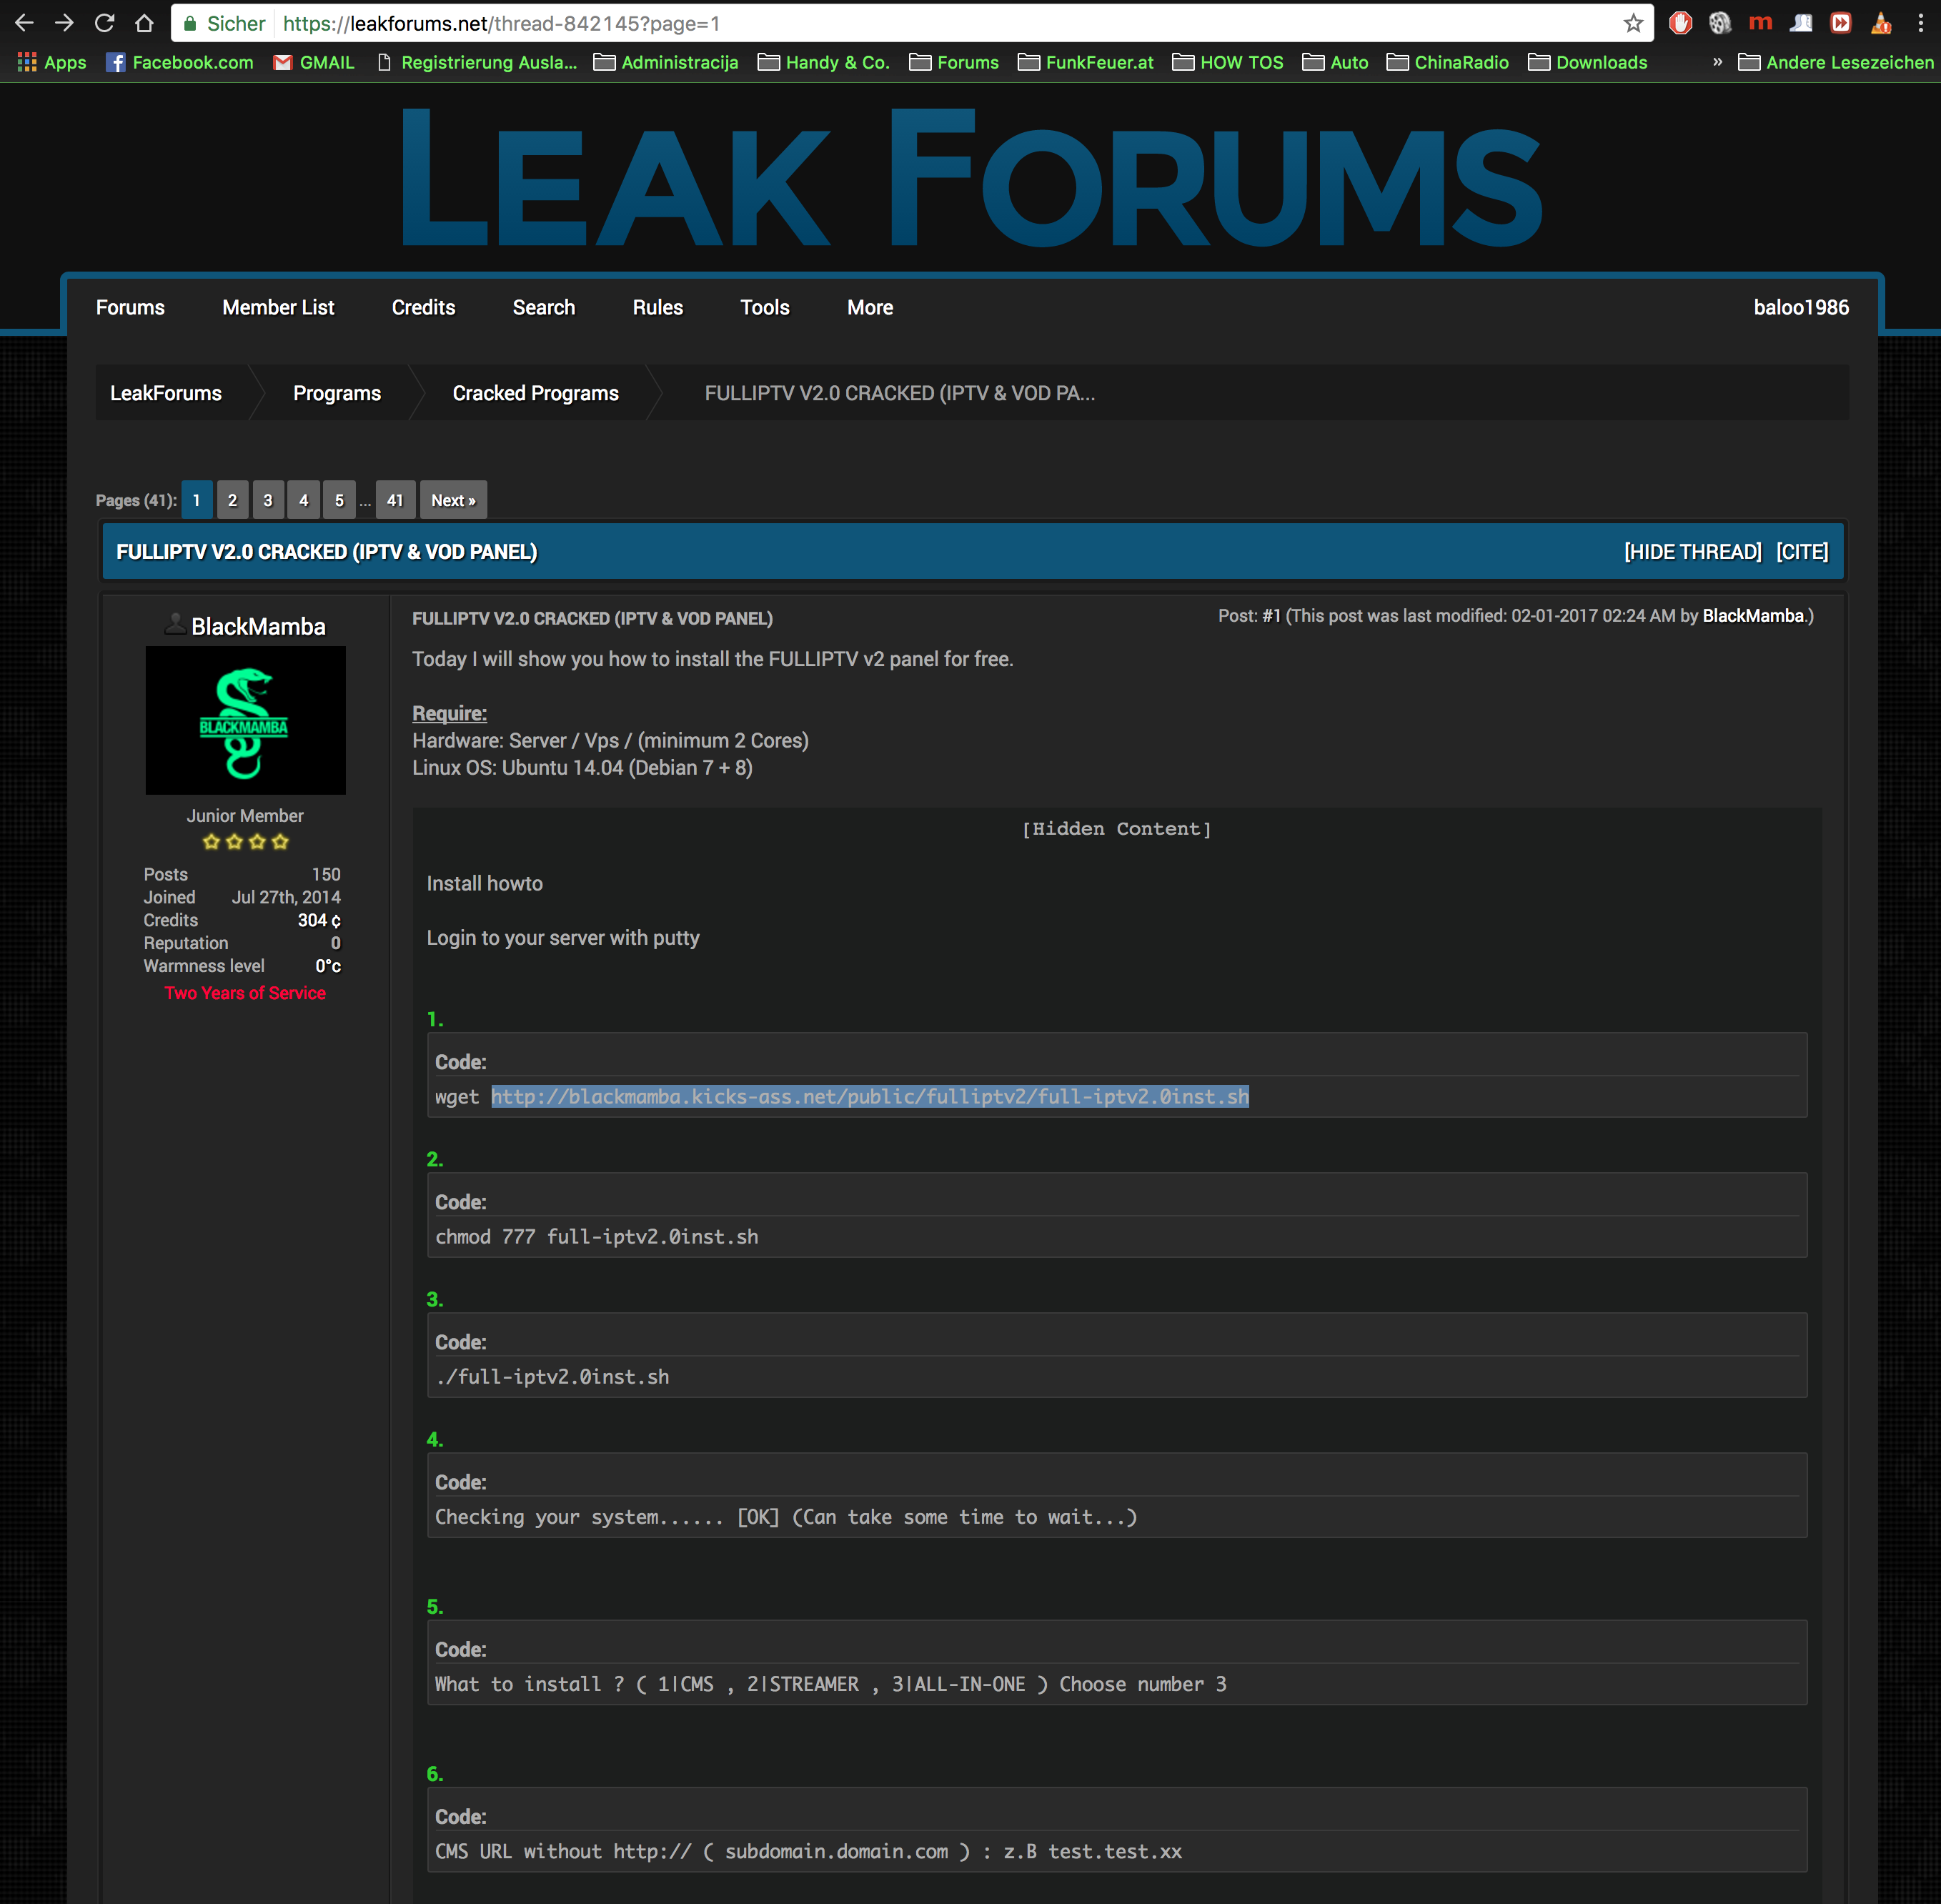Click the Next » pagination button
The height and width of the screenshot is (1904, 1941).
tap(453, 500)
